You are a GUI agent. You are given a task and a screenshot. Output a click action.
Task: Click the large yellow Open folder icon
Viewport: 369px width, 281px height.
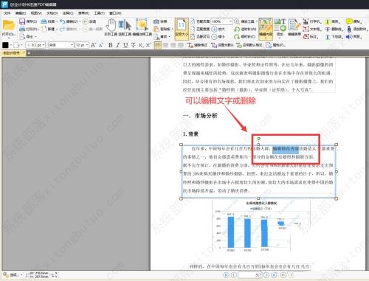(9, 25)
